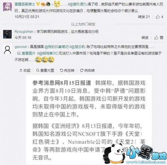Click 转发 21 on the top post
The image size is (167, 165).
[x=144, y=17]
